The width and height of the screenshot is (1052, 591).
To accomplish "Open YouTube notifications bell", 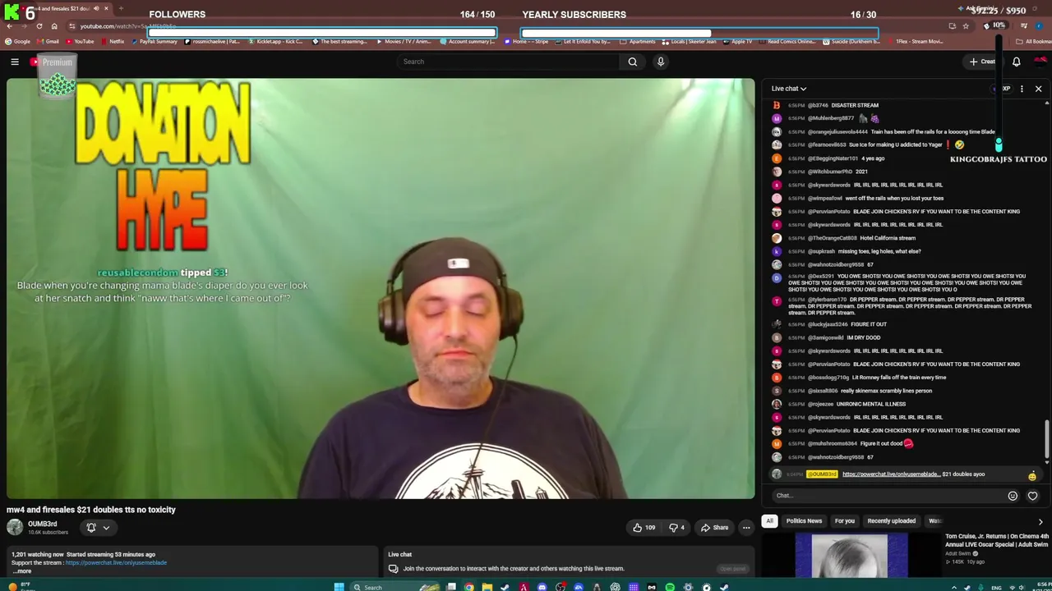I will pos(1016,62).
